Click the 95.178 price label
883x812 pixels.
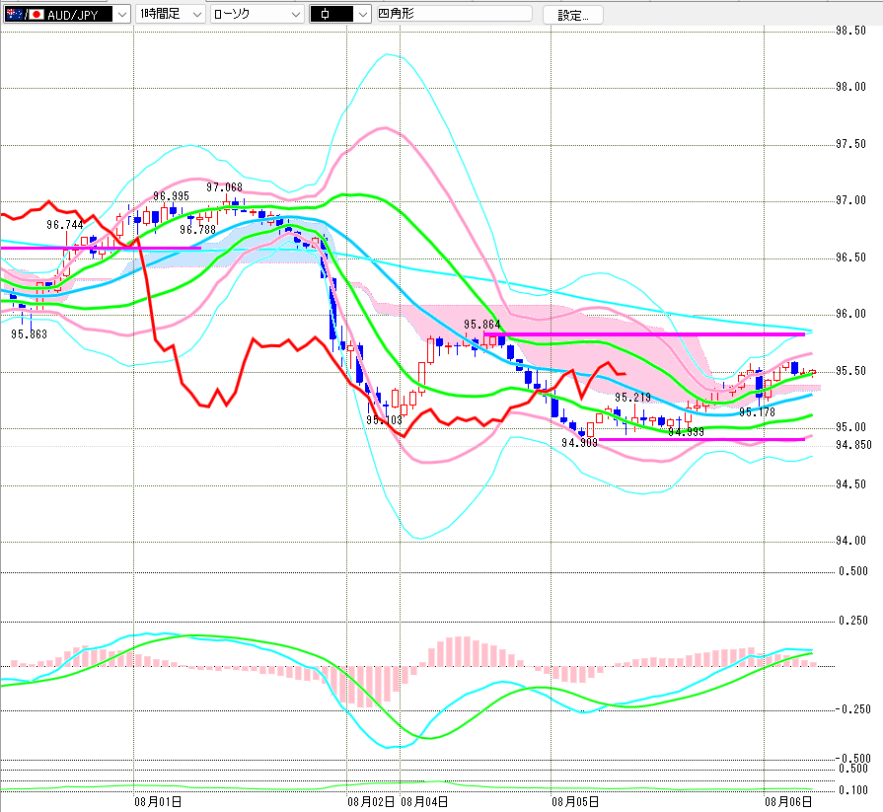757,412
